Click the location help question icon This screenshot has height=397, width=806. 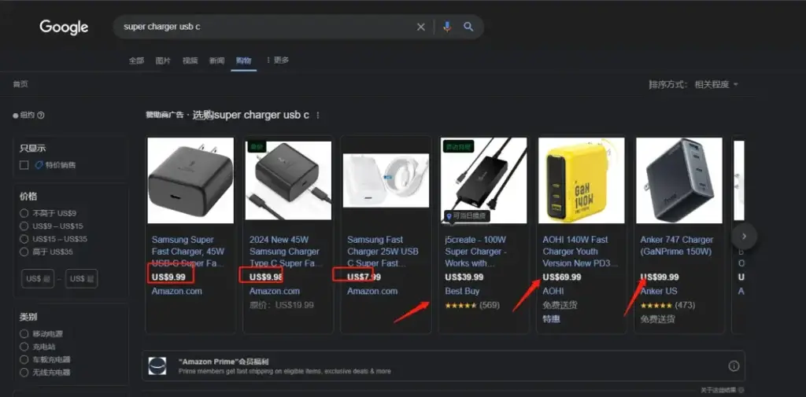[41, 115]
